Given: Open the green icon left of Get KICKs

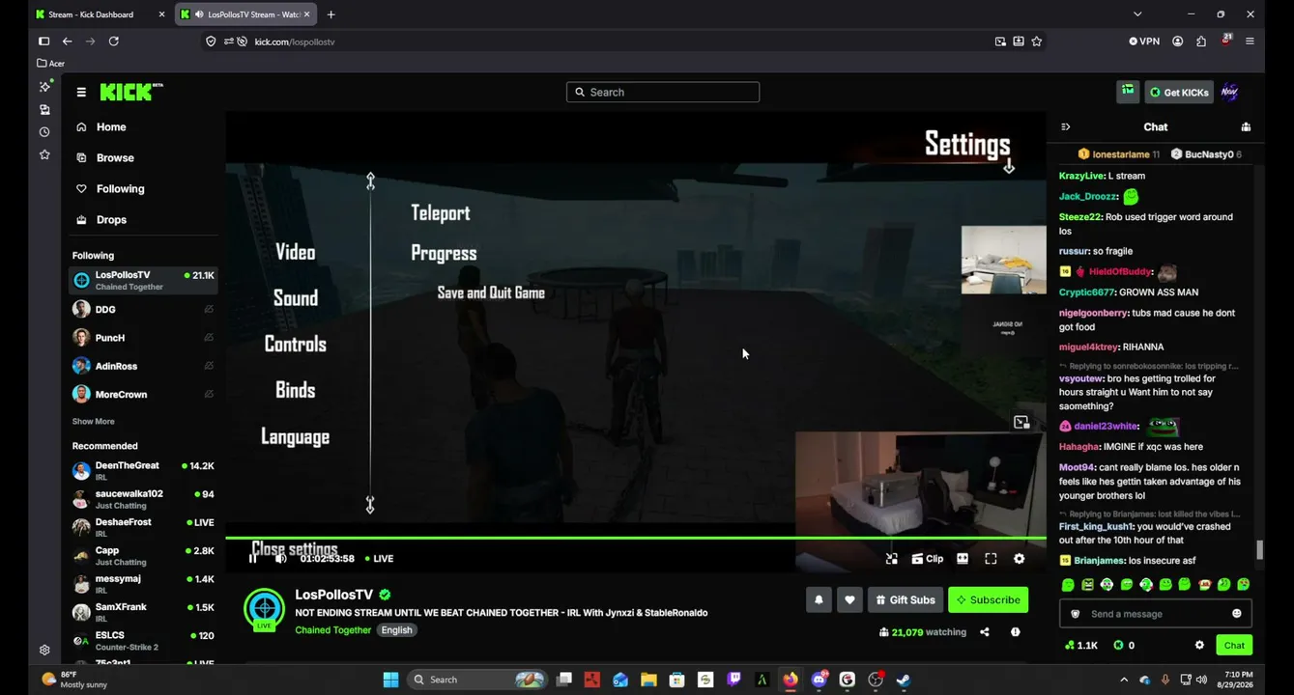Looking at the screenshot, I should pyautogui.click(x=1128, y=92).
